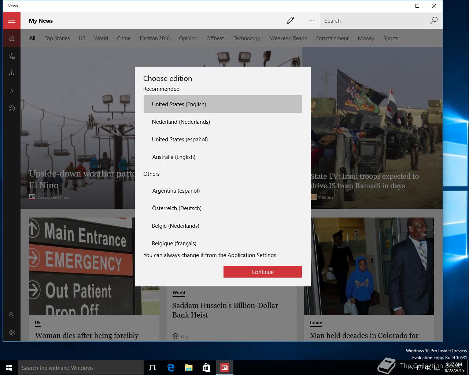
Task: Open Man held decades in Colorado story
Action: [x=364, y=335]
